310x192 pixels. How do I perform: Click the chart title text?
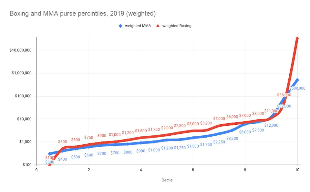click(83, 14)
